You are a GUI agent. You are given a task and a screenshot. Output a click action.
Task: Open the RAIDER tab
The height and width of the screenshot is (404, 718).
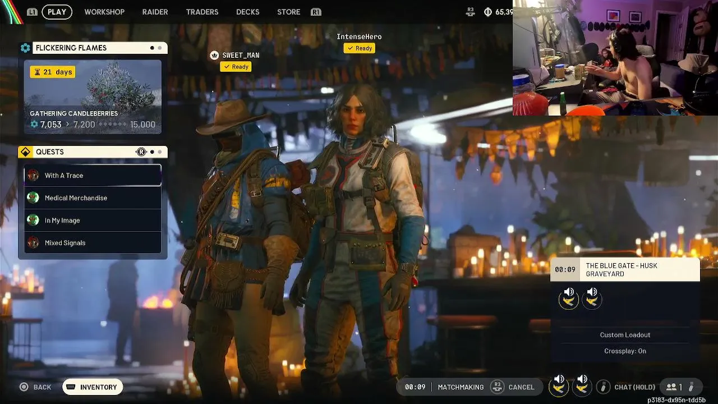click(x=155, y=12)
